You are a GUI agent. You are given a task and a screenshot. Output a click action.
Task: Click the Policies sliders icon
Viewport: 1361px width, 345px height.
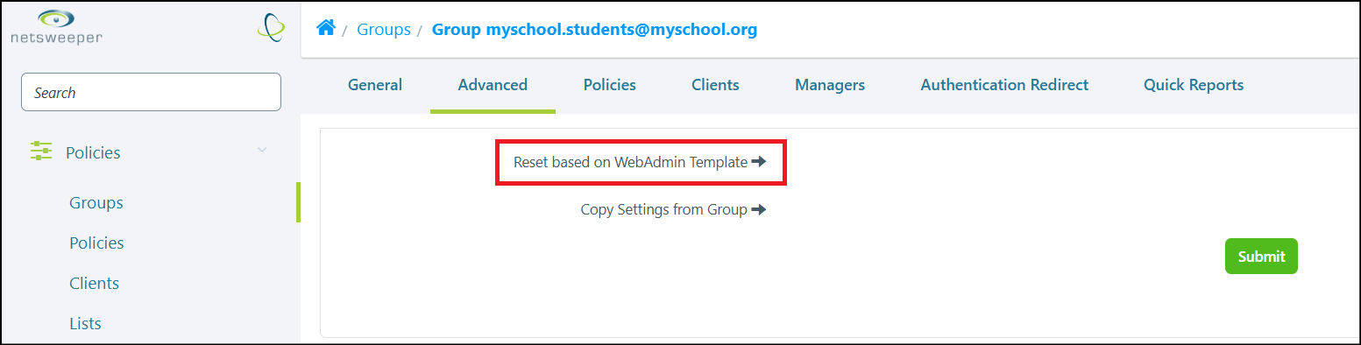41,151
